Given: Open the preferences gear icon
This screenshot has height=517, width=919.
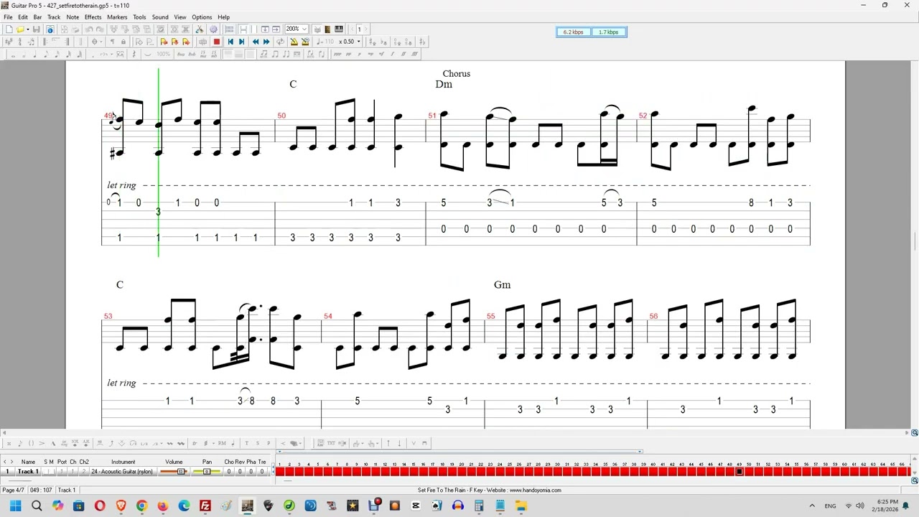Looking at the screenshot, I should pyautogui.click(x=213, y=29).
